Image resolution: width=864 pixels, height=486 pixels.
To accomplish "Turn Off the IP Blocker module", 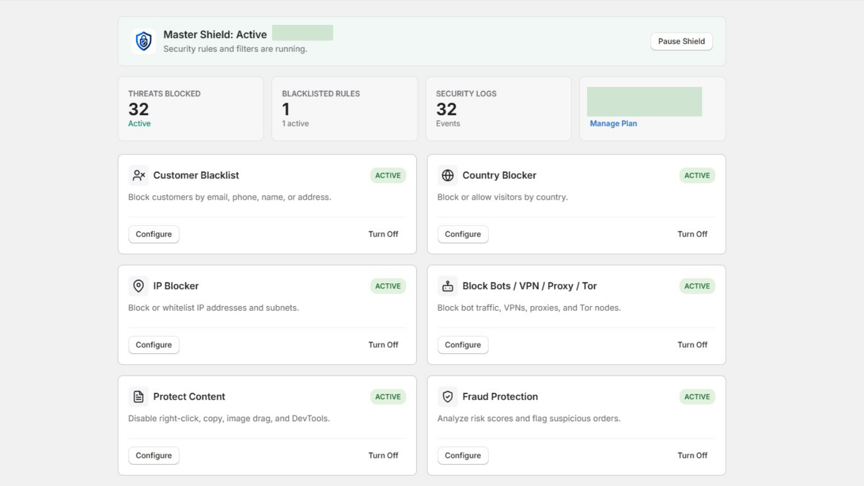I will [383, 345].
